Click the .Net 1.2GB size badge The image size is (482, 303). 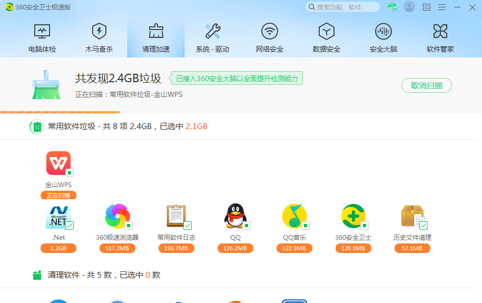58,248
